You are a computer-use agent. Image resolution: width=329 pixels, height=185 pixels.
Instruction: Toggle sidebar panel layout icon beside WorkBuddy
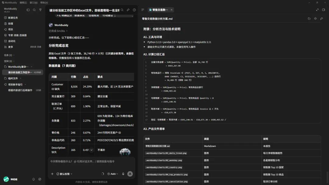28,10
